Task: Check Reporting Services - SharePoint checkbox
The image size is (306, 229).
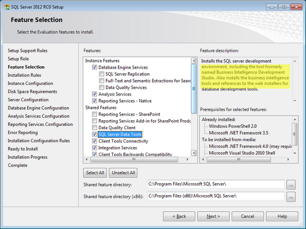Action: point(95,114)
